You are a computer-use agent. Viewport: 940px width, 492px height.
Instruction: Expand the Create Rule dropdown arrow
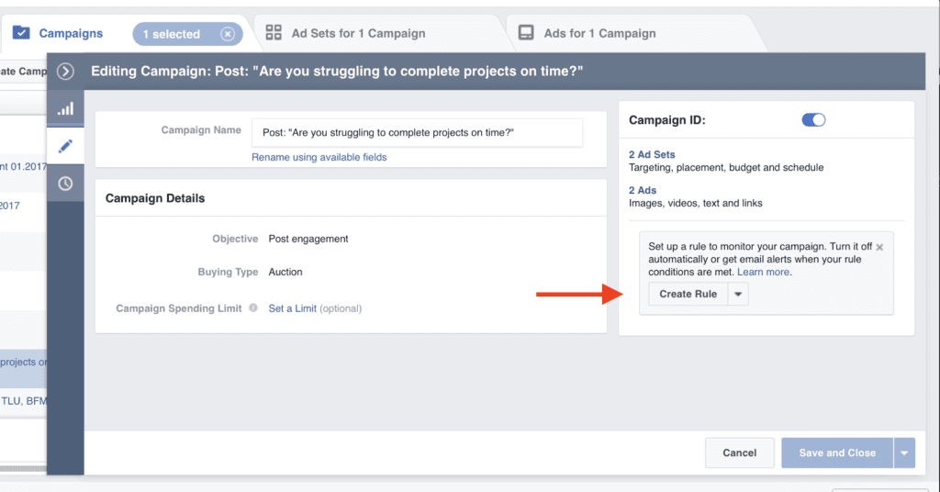(x=739, y=295)
